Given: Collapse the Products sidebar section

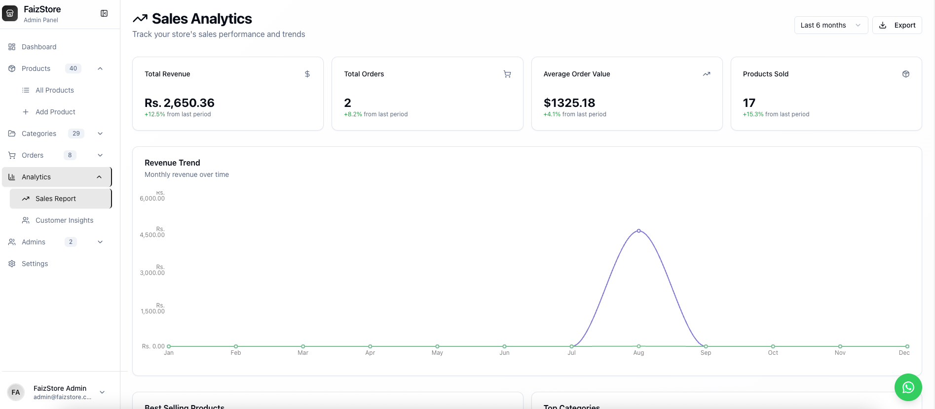Looking at the screenshot, I should [100, 68].
